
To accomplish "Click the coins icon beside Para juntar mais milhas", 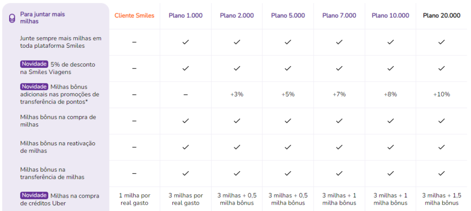I will [12, 18].
